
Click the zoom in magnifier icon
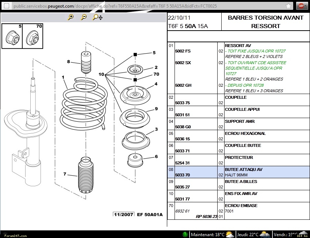[x=71, y=17]
